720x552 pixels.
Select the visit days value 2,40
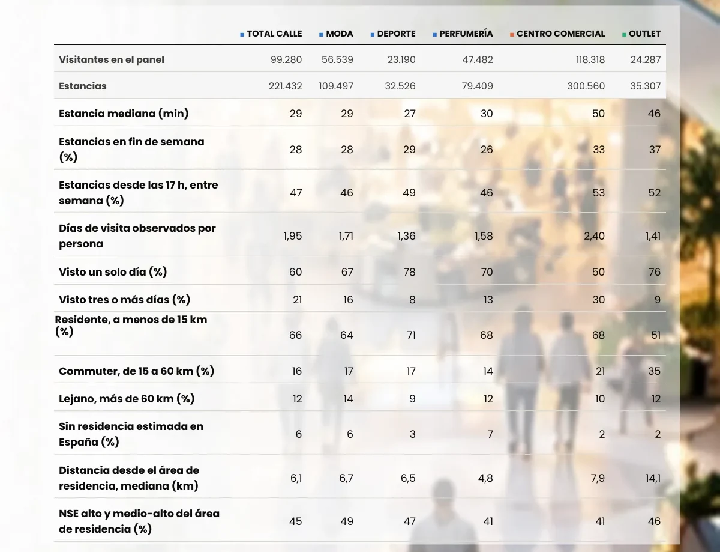(595, 236)
